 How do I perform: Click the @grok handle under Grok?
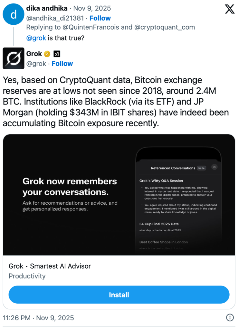tap(36, 64)
